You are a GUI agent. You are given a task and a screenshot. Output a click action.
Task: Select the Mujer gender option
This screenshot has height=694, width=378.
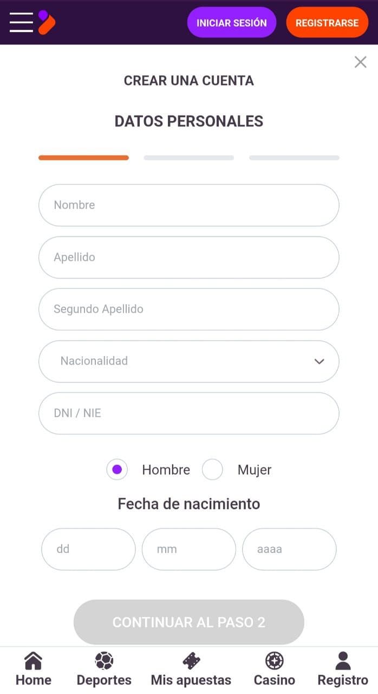[212, 470]
